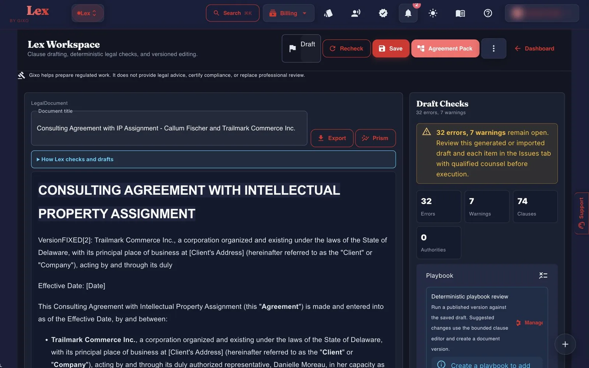This screenshot has height=368, width=589.
Task: Click the Effective Date: [Date] line
Action: click(x=72, y=286)
